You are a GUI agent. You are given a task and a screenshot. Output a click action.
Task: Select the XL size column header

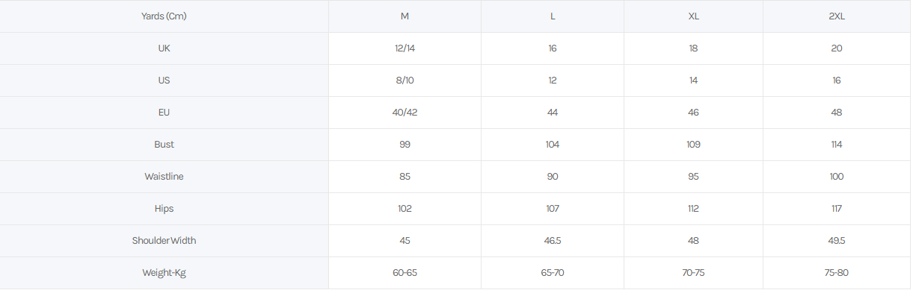point(694,16)
